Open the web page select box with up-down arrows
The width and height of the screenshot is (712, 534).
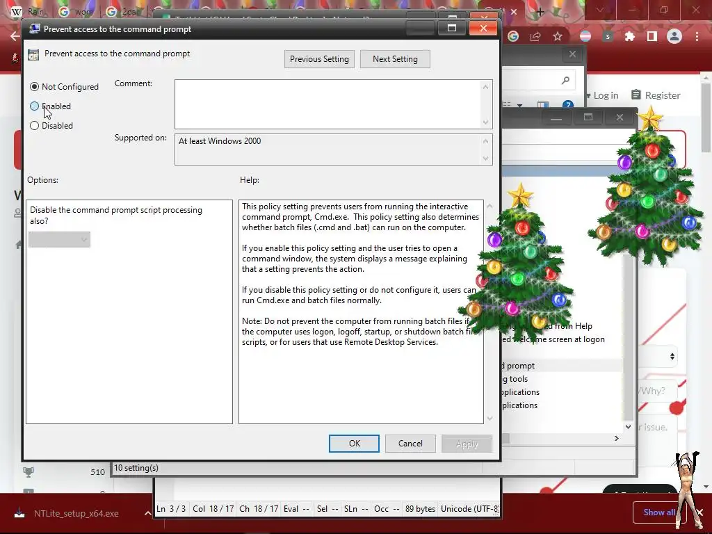coord(659,357)
